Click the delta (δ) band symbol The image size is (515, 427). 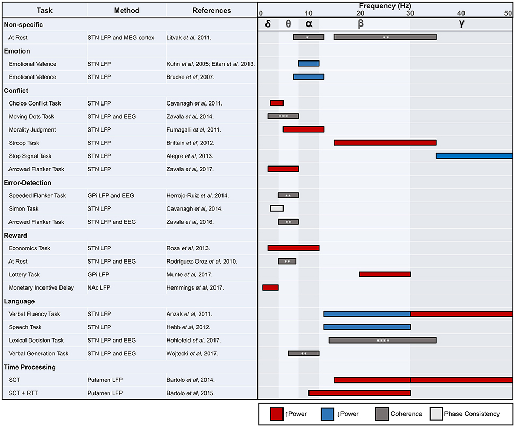tap(268, 24)
